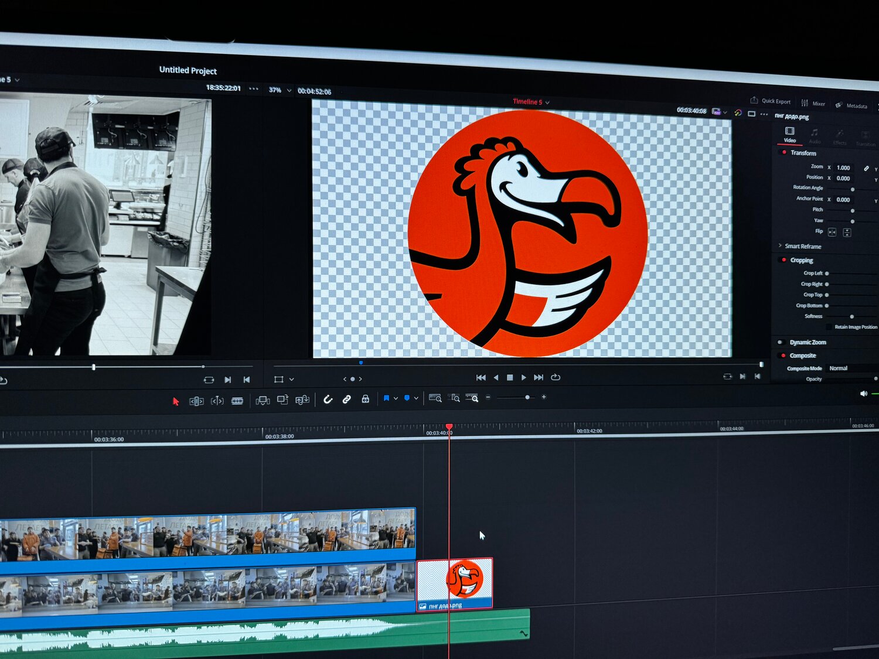Toggle Position Lock padlock icon
This screenshot has height=659, width=879.
[365, 399]
